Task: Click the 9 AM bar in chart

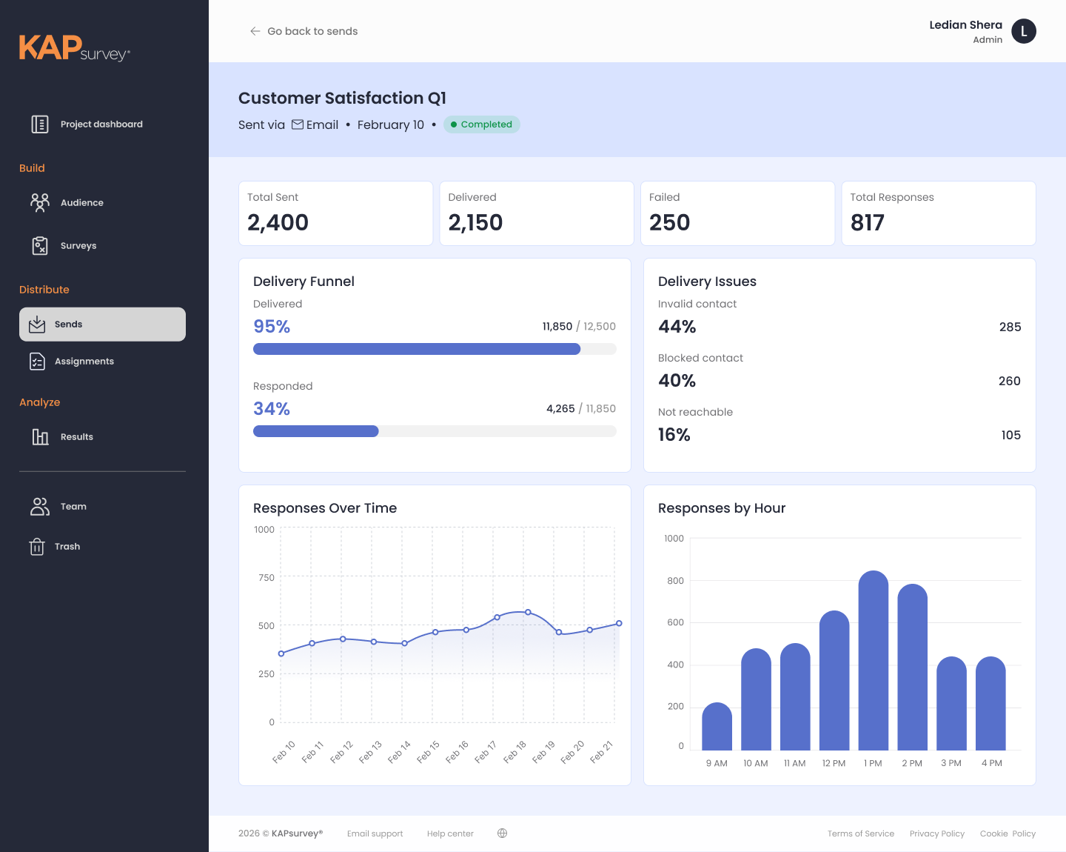Action: click(717, 726)
